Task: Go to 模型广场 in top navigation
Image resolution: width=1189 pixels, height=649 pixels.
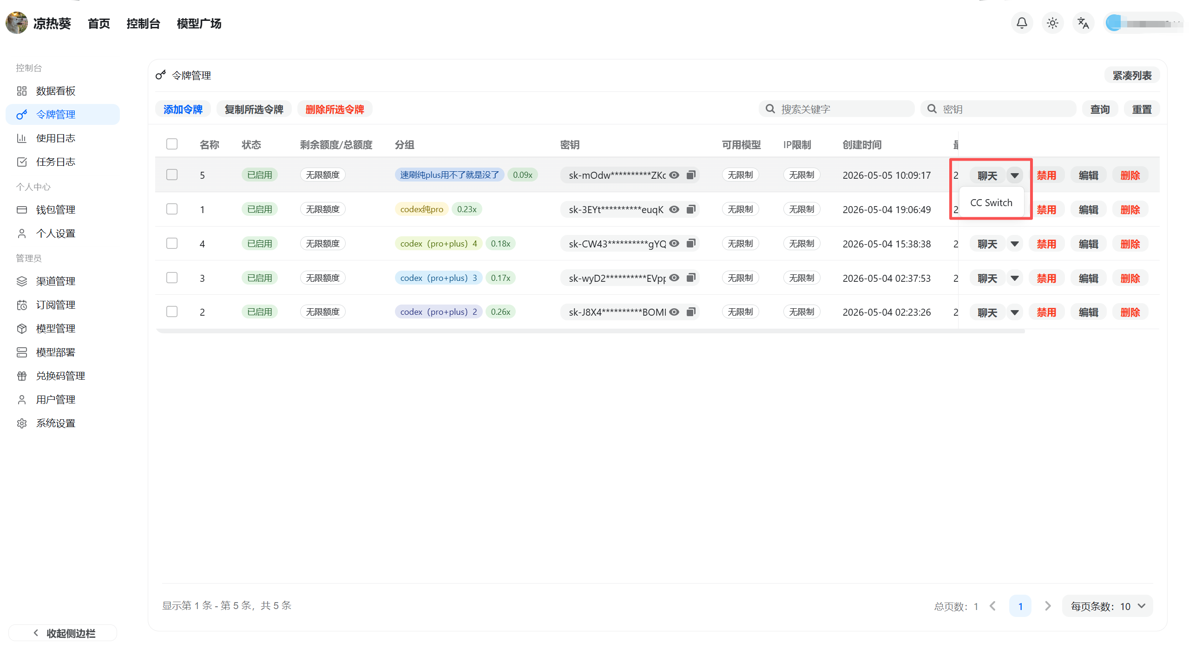Action: point(199,23)
